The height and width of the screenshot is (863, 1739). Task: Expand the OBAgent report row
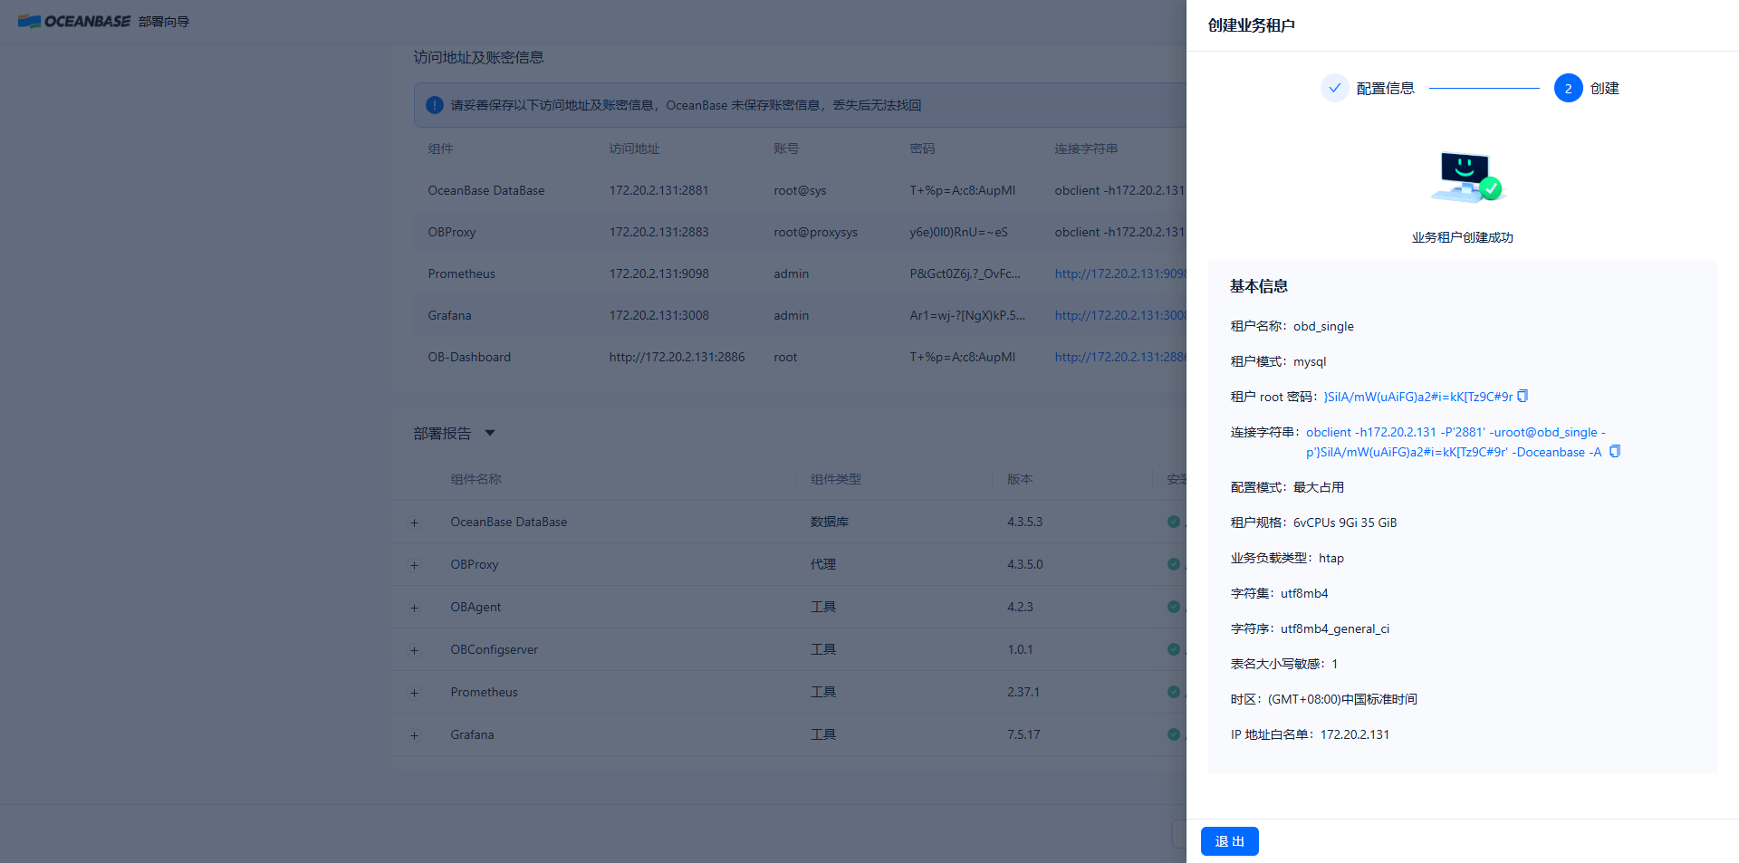pos(414,608)
